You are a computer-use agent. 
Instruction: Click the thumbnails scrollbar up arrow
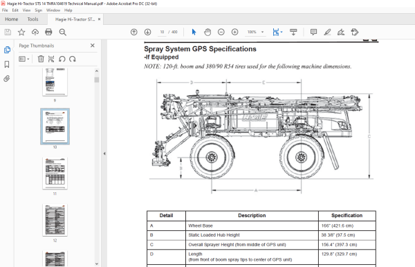point(97,71)
